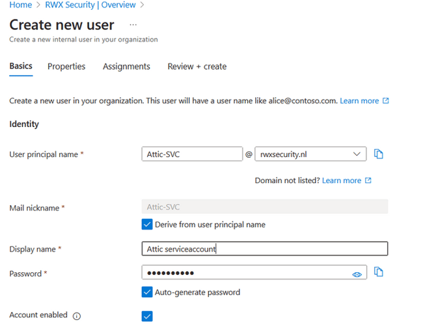The image size is (436, 331).
Task: Toggle Auto-generate password checkbox
Action: click(147, 293)
